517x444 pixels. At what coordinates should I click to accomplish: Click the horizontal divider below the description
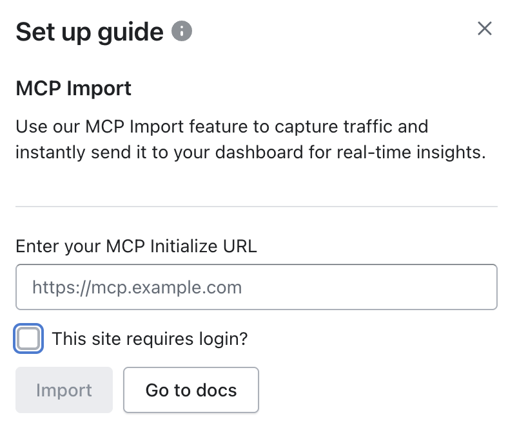256,207
